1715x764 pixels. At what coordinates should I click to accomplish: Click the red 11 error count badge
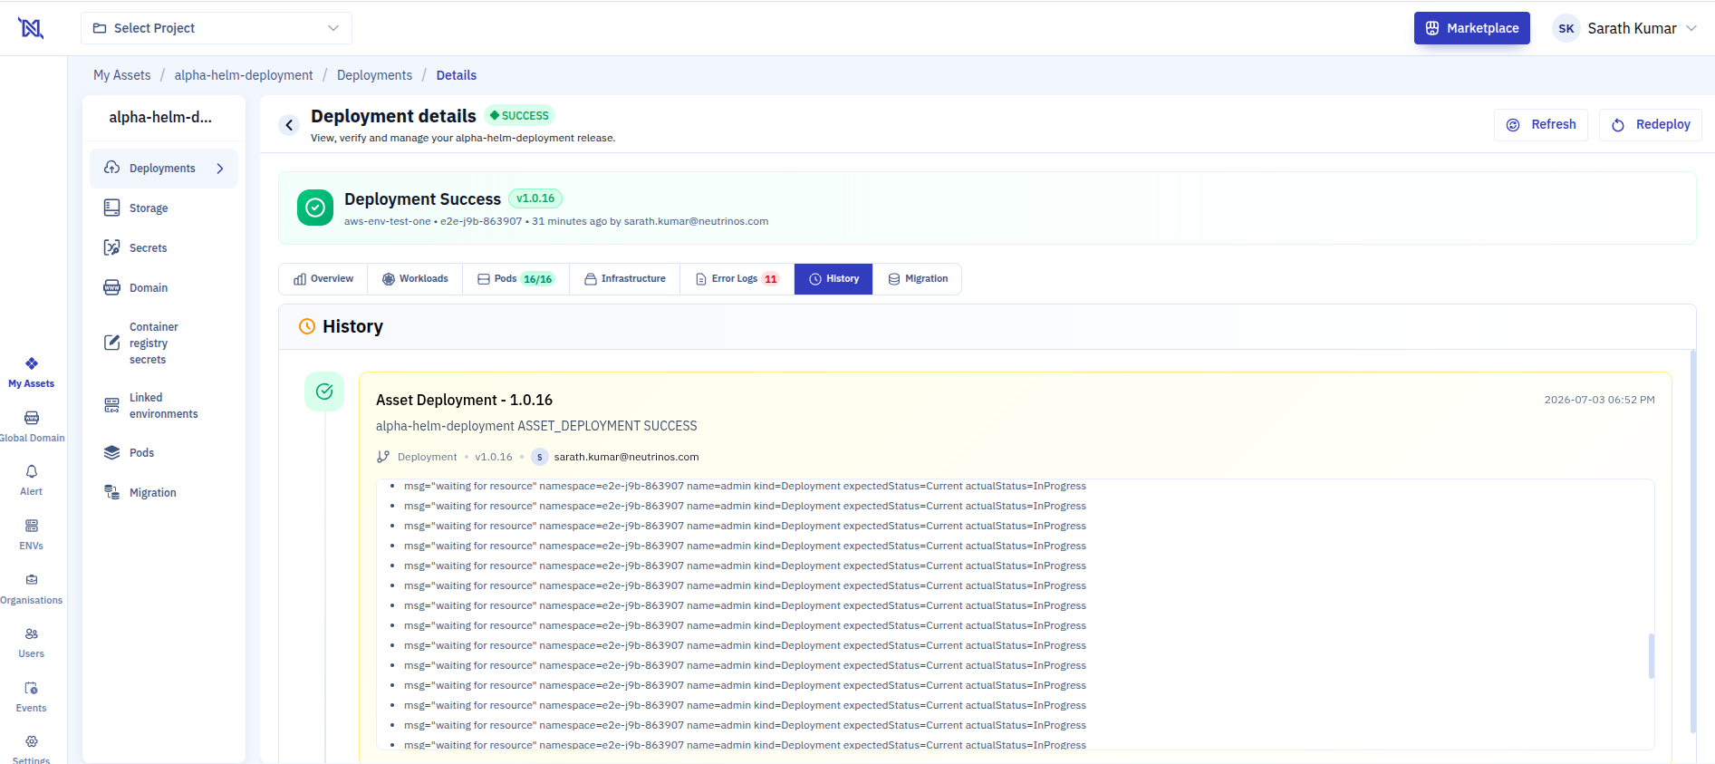(x=770, y=279)
